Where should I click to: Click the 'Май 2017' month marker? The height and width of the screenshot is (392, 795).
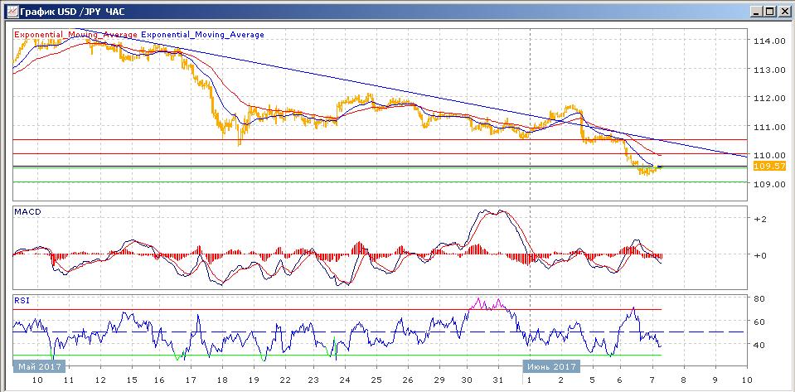tap(40, 366)
